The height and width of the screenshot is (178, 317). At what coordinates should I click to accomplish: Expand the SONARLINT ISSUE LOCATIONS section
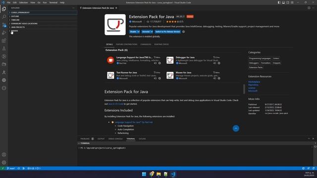(x=43, y=24)
